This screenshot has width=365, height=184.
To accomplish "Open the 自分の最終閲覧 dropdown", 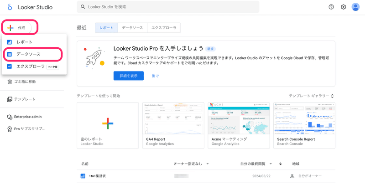I will (x=256, y=164).
